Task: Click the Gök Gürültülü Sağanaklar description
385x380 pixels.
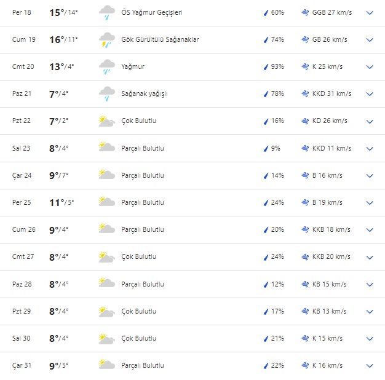Action: (x=160, y=40)
